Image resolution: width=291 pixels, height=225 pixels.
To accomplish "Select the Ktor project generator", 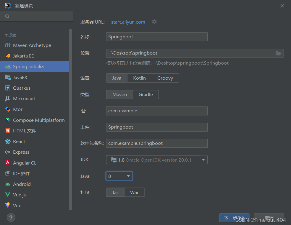I will click(x=18, y=109).
